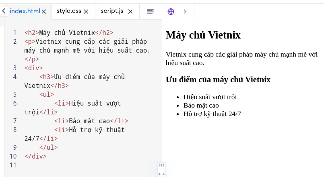Close the script.js tab
The image size is (324, 177).
coord(130,12)
